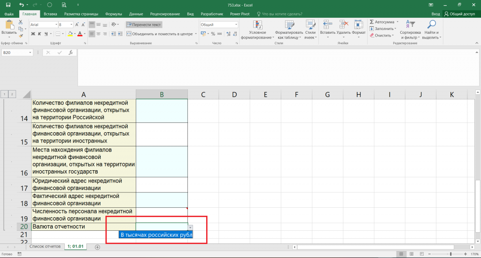Decrease font size with the smaller A icon
481x258 pixels.
pyautogui.click(x=83, y=24)
